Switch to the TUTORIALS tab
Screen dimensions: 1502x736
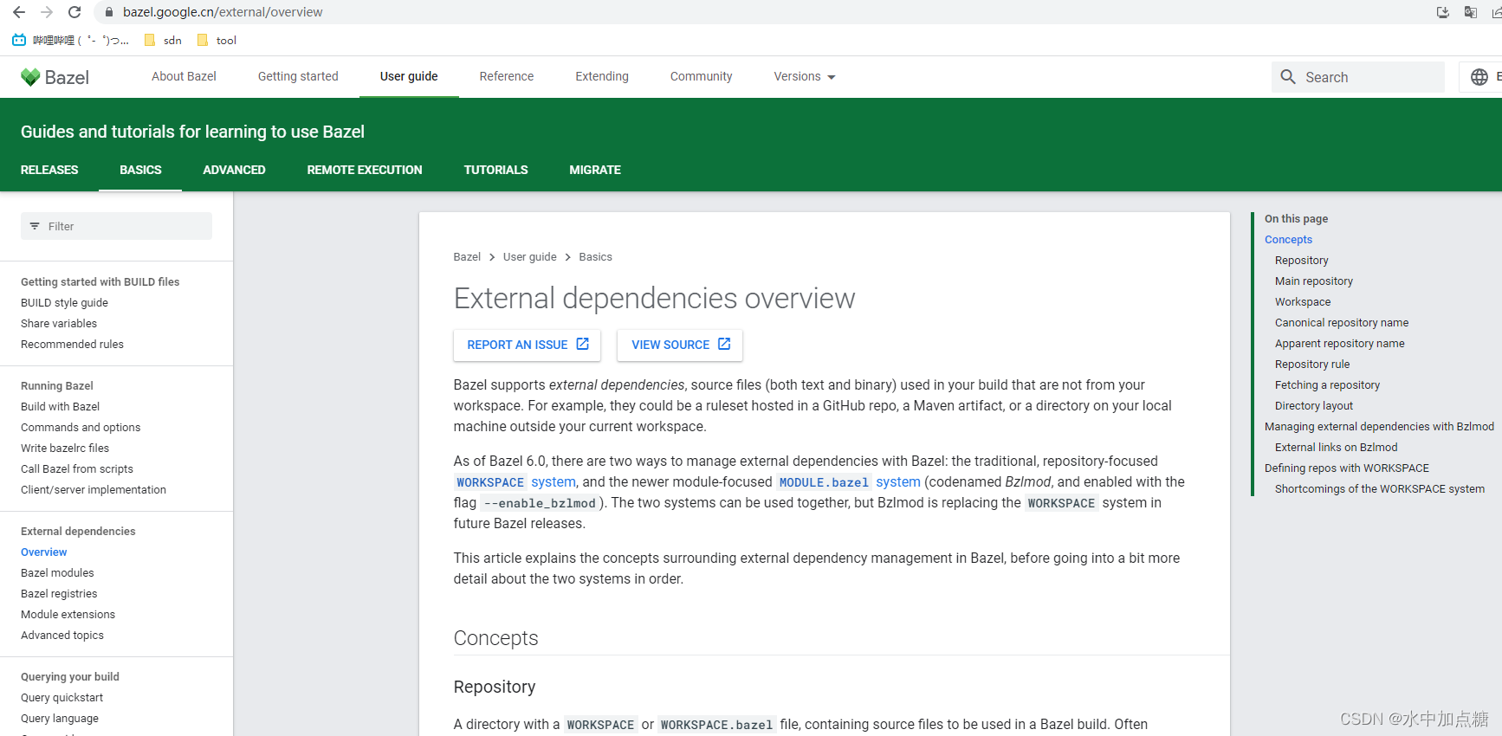click(x=495, y=170)
